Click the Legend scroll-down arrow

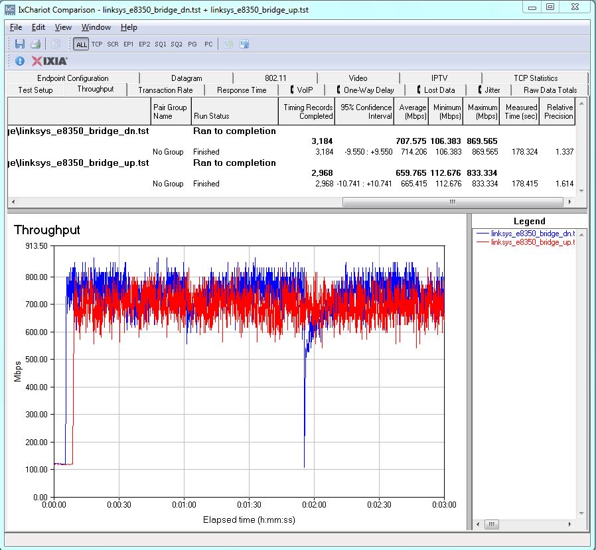pyautogui.click(x=581, y=513)
